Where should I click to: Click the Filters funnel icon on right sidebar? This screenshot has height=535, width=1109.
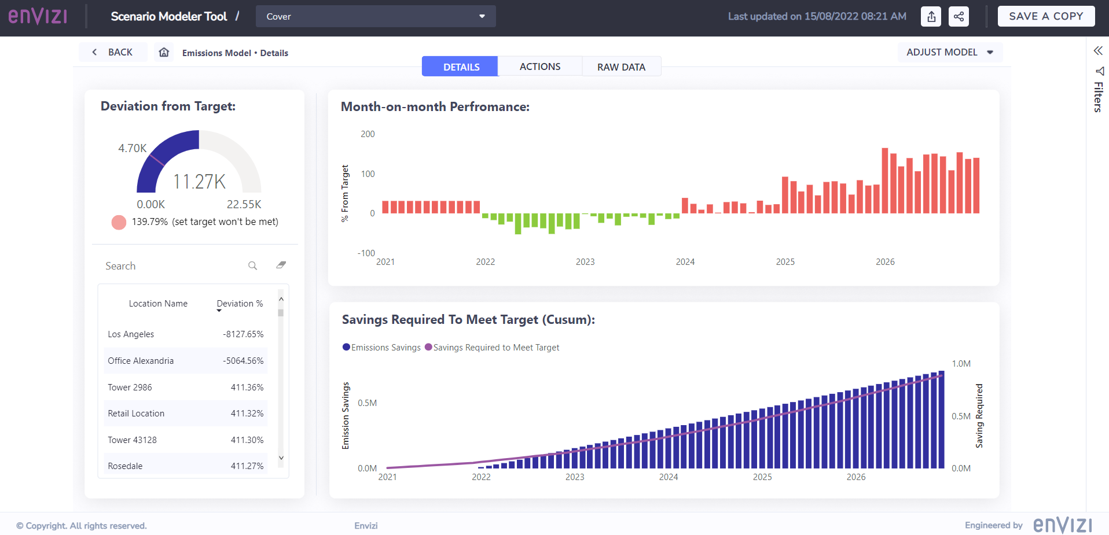tap(1100, 71)
